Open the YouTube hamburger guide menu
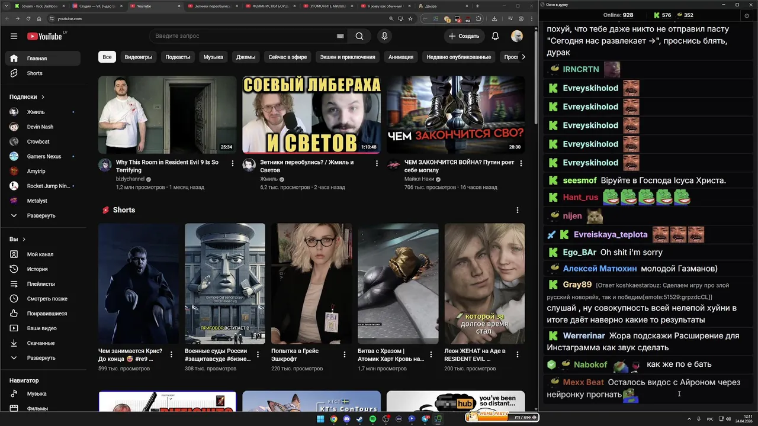758x426 pixels. pos(14,36)
